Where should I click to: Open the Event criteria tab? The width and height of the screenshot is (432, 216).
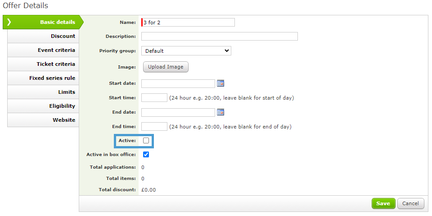pos(43,50)
